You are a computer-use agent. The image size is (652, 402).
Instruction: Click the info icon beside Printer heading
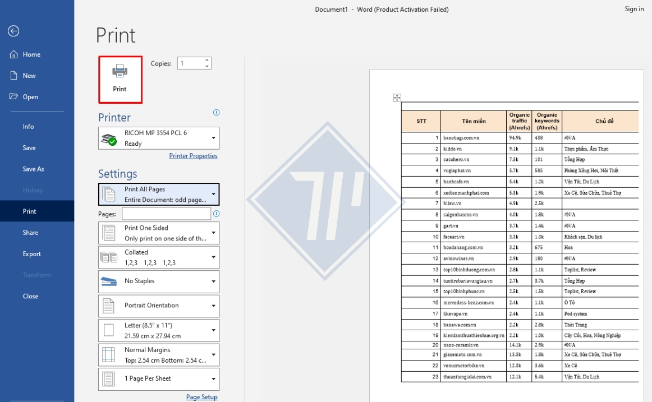(217, 113)
